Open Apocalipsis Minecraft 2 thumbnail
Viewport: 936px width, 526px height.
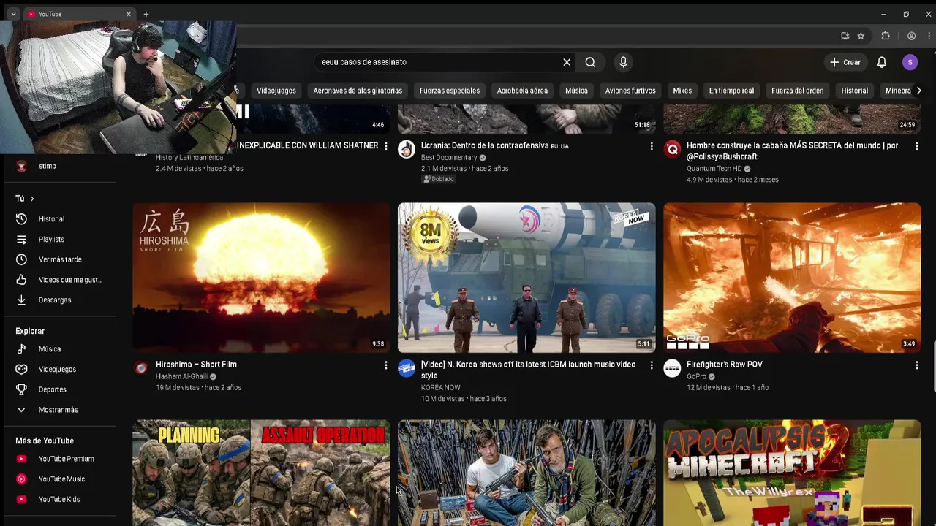click(792, 473)
